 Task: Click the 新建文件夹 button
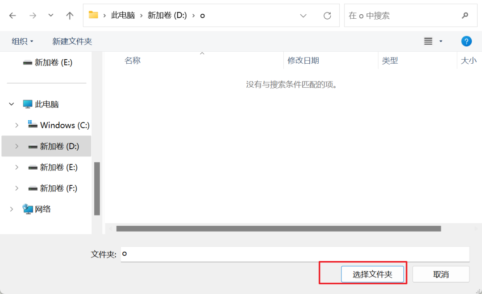click(72, 41)
